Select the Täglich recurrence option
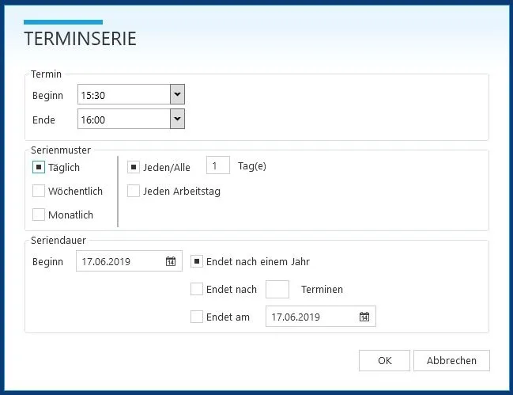Viewport: 513px width, 395px height. click(x=39, y=167)
